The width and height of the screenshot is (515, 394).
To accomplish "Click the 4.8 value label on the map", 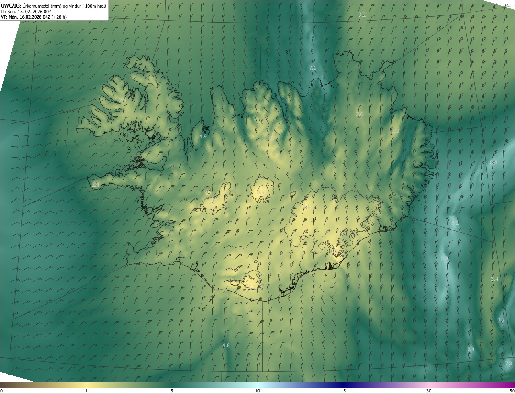I will coord(226,345).
